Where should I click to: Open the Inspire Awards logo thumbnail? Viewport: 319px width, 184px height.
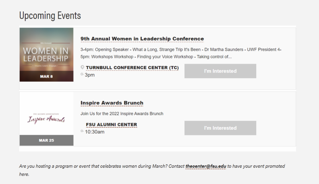tap(47, 119)
